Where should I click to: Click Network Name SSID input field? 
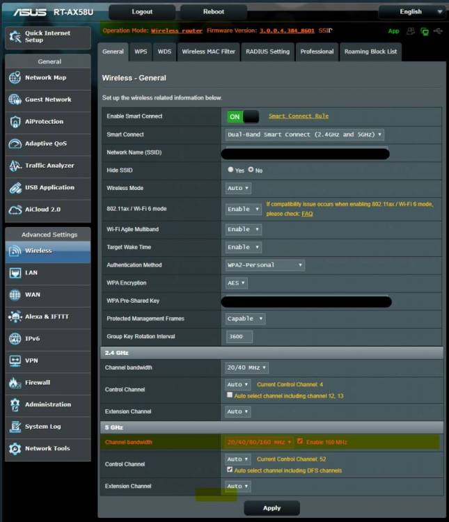[306, 153]
